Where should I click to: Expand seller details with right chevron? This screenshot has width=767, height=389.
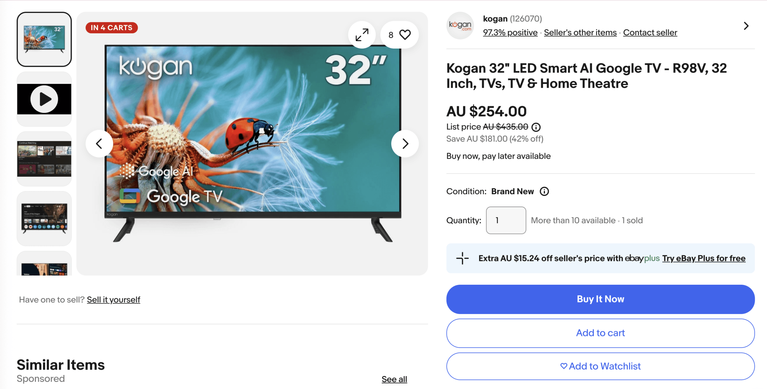pyautogui.click(x=746, y=26)
